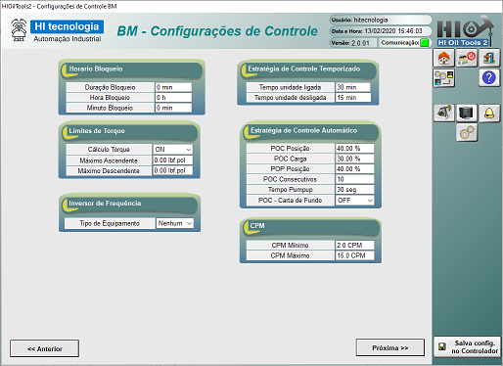Click the Cálculo Torque label
Viewport: 503px width, 366px height.
coord(109,150)
